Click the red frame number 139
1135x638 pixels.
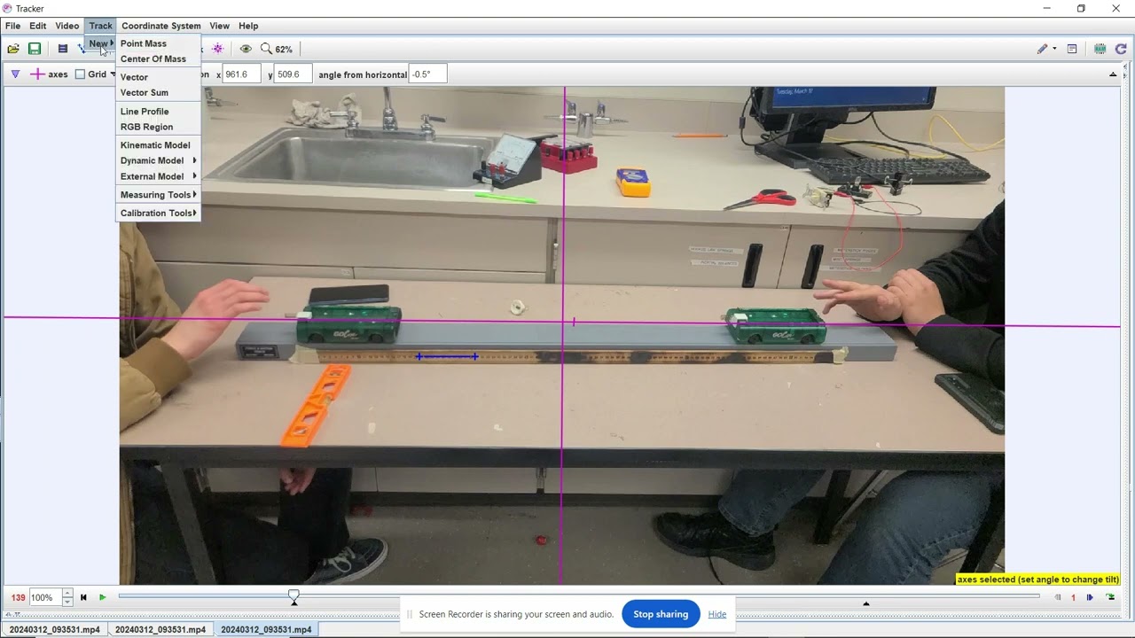pos(18,598)
